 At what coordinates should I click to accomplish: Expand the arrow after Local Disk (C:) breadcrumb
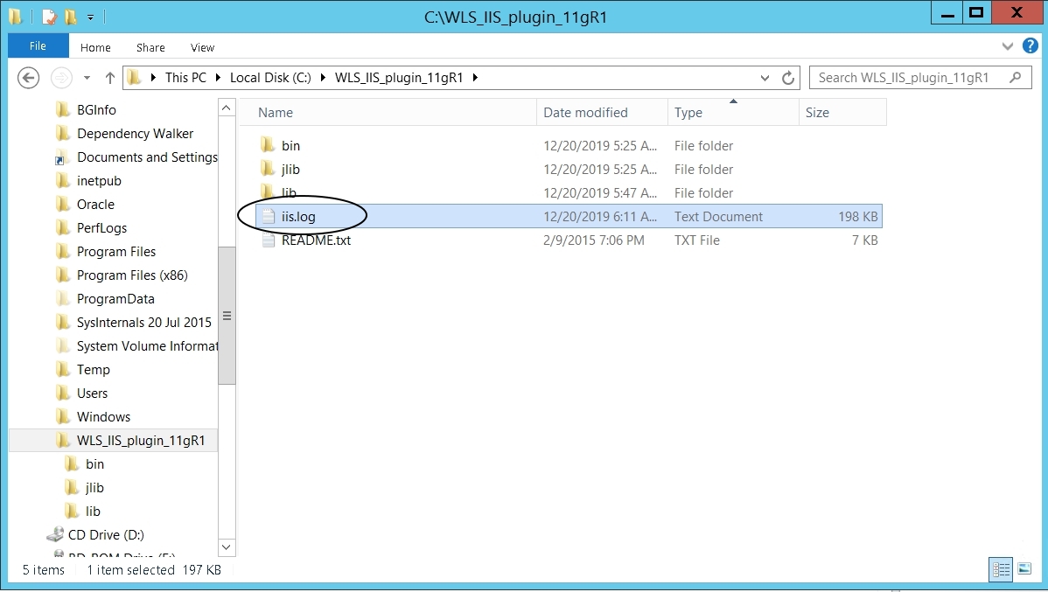[323, 78]
